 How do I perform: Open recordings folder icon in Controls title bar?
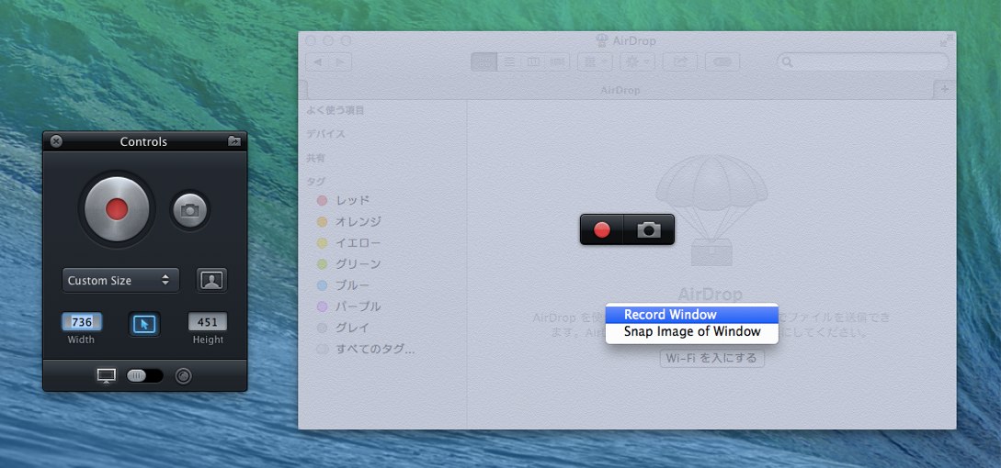[234, 141]
